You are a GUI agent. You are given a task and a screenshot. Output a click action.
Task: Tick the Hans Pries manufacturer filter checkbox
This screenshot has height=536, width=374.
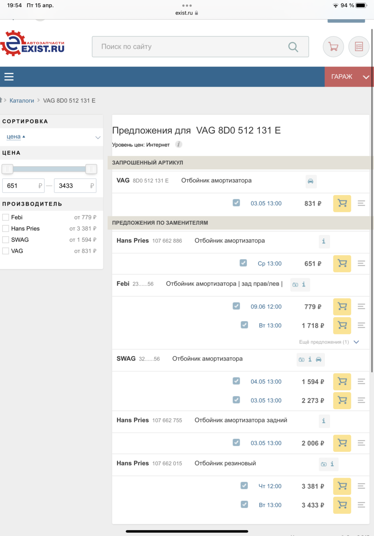pyautogui.click(x=5, y=228)
